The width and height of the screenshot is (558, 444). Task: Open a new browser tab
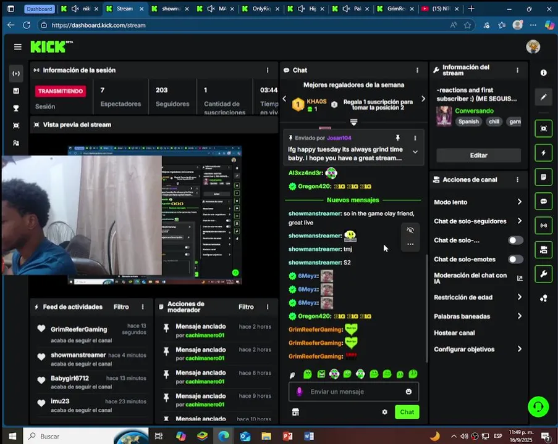[x=471, y=9]
